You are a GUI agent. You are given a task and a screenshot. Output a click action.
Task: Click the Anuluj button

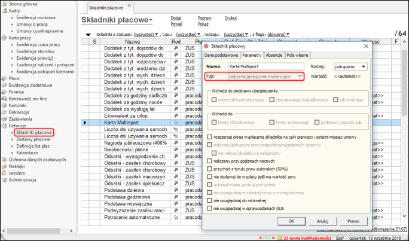323,221
